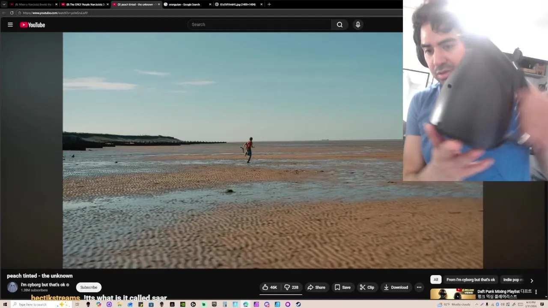This screenshot has width=548, height=308.
Task: Open a new browser tab
Action: (269, 4)
